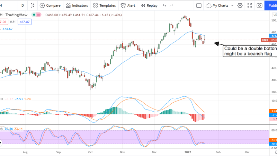277x156 pixels.
Task: Open chart settings gear in top toolbar
Action: (240, 6)
